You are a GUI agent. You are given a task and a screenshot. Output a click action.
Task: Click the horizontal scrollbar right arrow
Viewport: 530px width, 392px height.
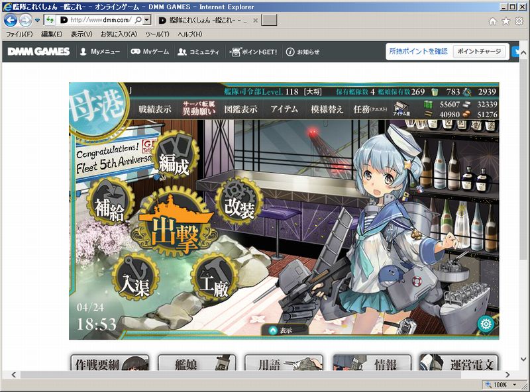(x=507, y=374)
